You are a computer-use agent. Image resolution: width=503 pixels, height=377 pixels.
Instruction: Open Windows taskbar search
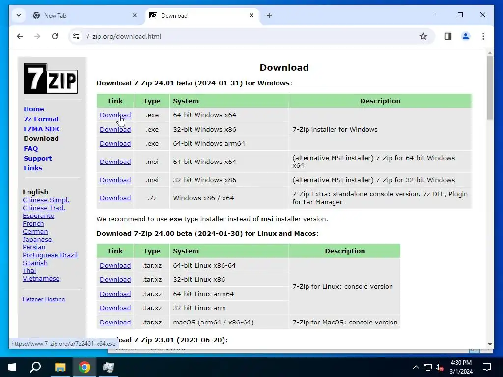click(35, 367)
